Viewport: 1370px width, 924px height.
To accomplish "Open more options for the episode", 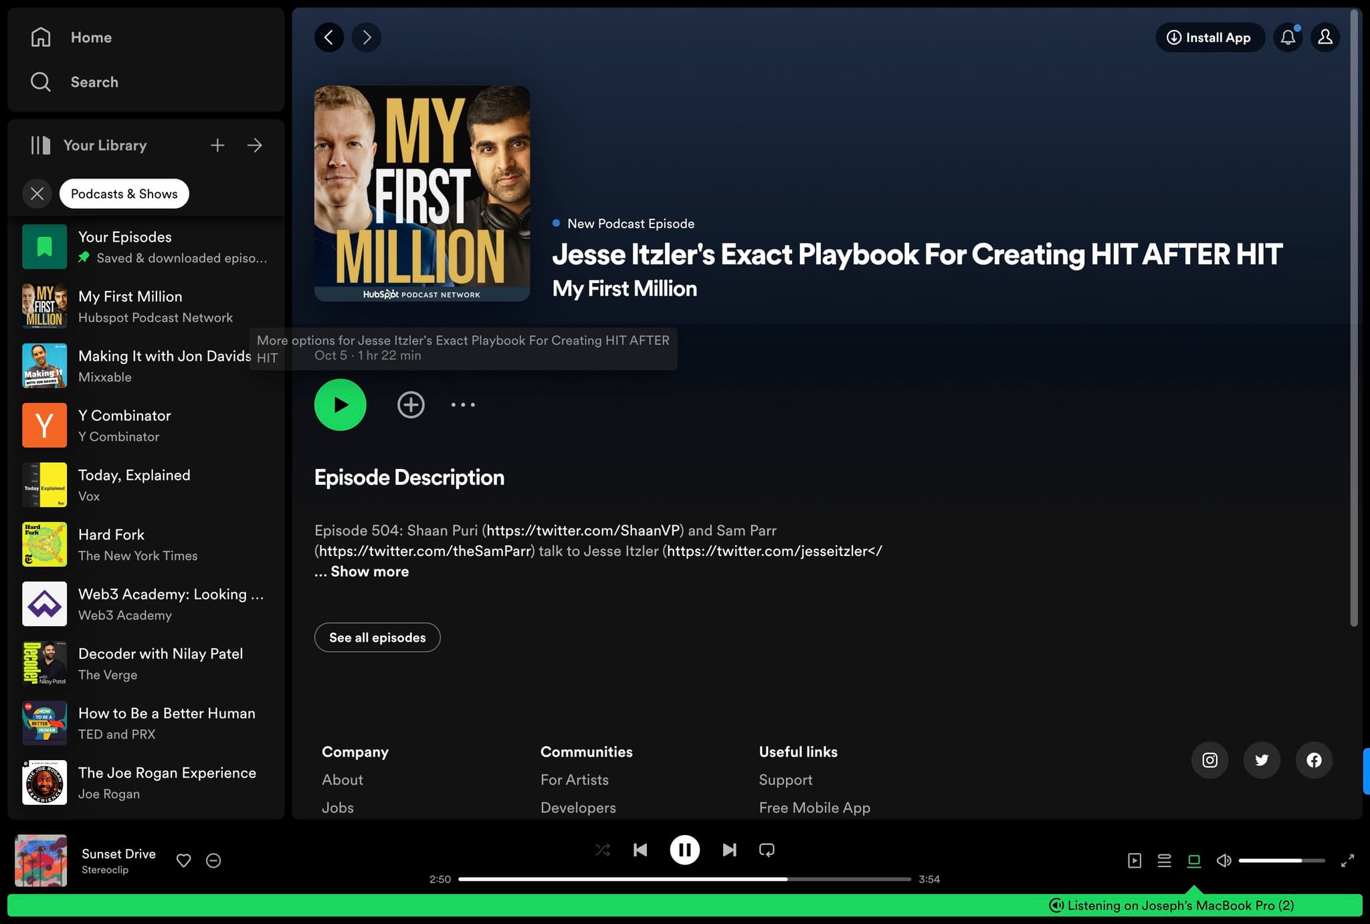I will [x=462, y=404].
